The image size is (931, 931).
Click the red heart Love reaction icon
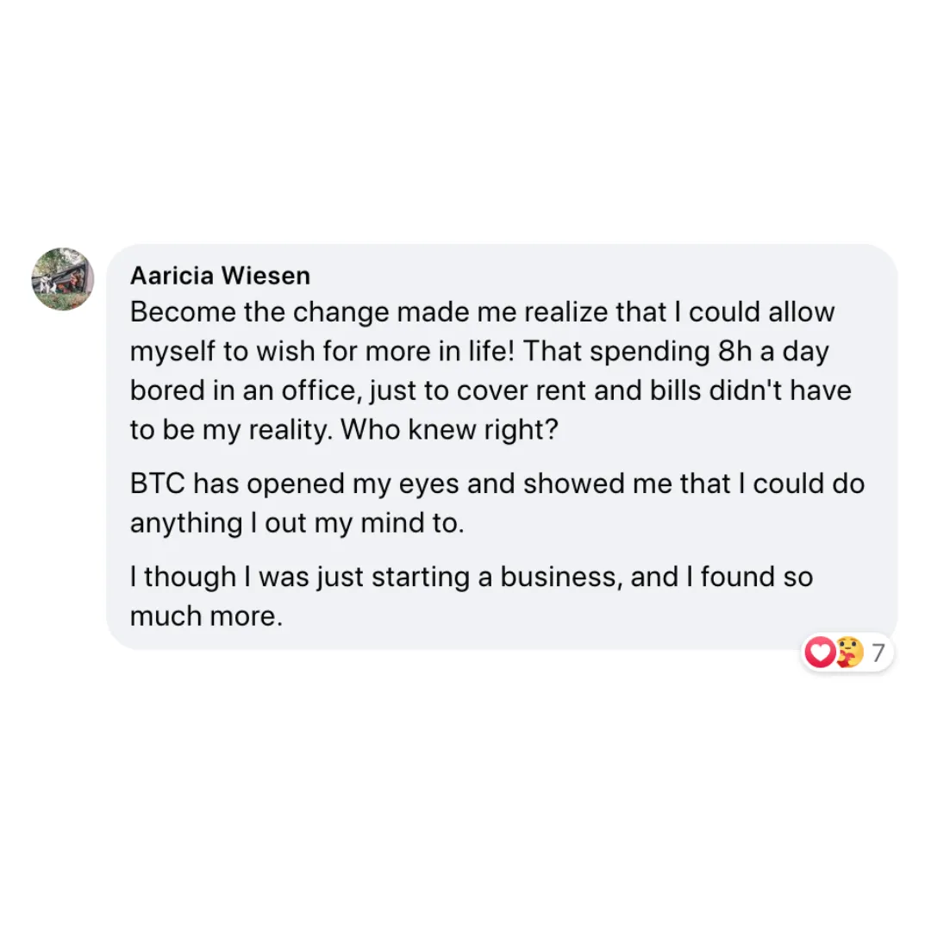click(x=820, y=652)
